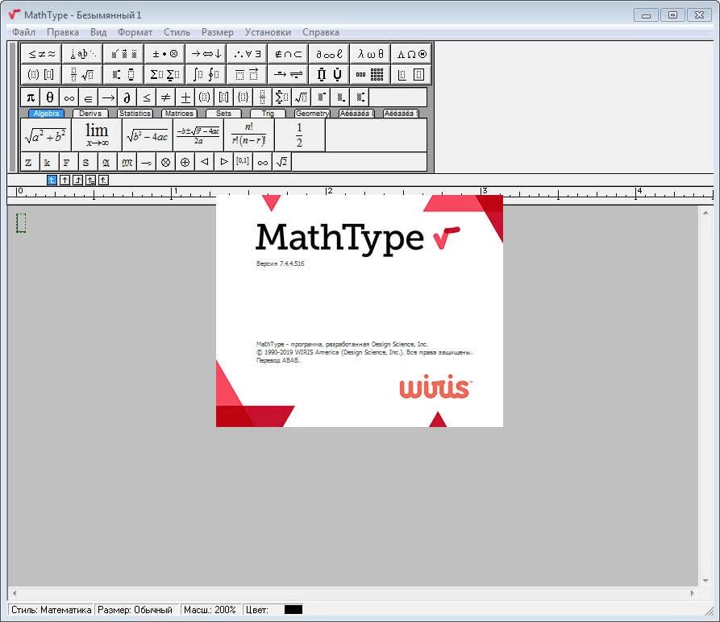Select the decimal-aligned tab stop
Image resolution: width=720 pixels, height=622 pixels.
tap(103, 180)
